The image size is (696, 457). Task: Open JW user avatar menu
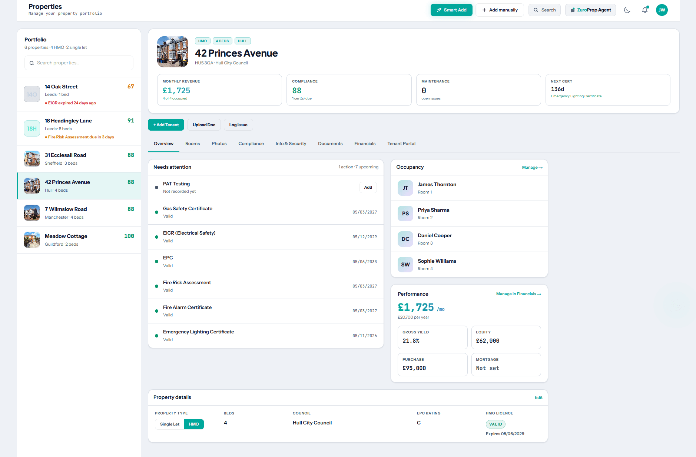(662, 10)
